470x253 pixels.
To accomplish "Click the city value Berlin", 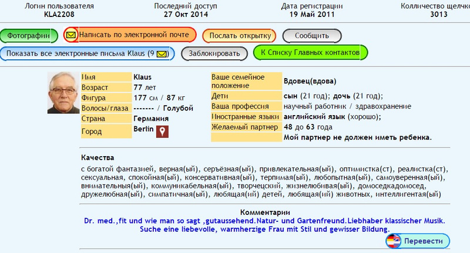I will (143, 129).
